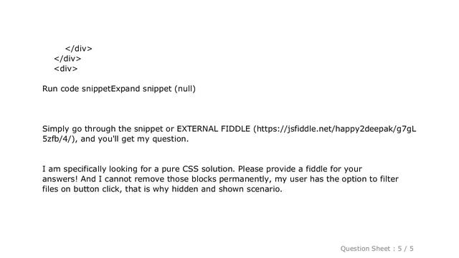
Task: Click the 'Expand snippet' text
Action: pyautogui.click(x=141, y=89)
